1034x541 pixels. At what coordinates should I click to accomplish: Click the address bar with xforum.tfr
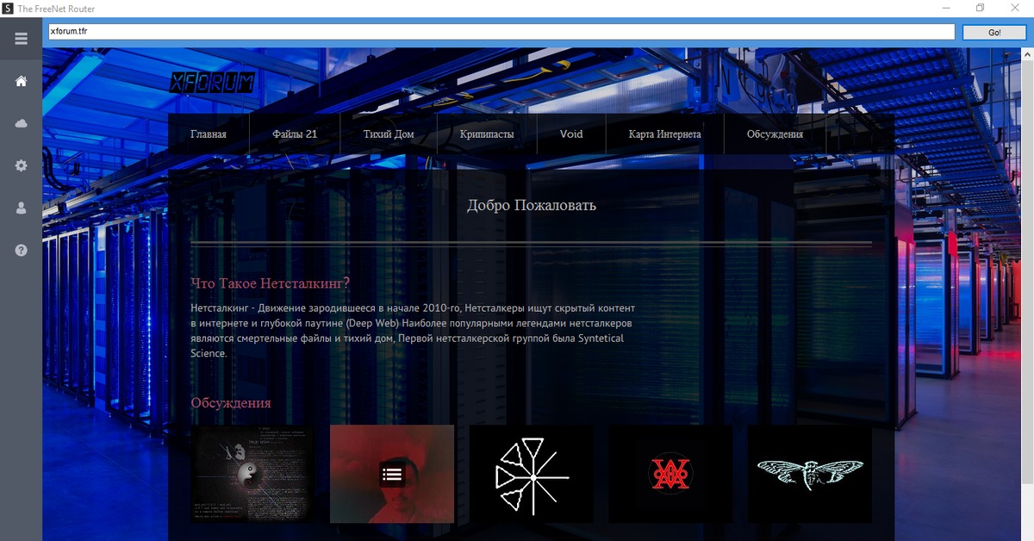click(x=501, y=32)
